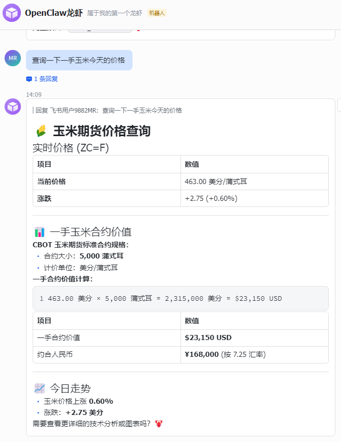The image size is (341, 442).
Task: Click the bar chart emoji icon
Action: [40, 232]
